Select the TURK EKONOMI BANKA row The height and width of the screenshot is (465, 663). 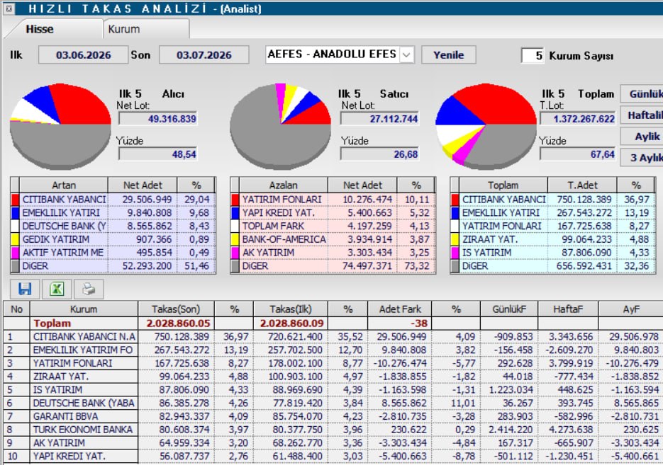pyautogui.click(x=333, y=430)
